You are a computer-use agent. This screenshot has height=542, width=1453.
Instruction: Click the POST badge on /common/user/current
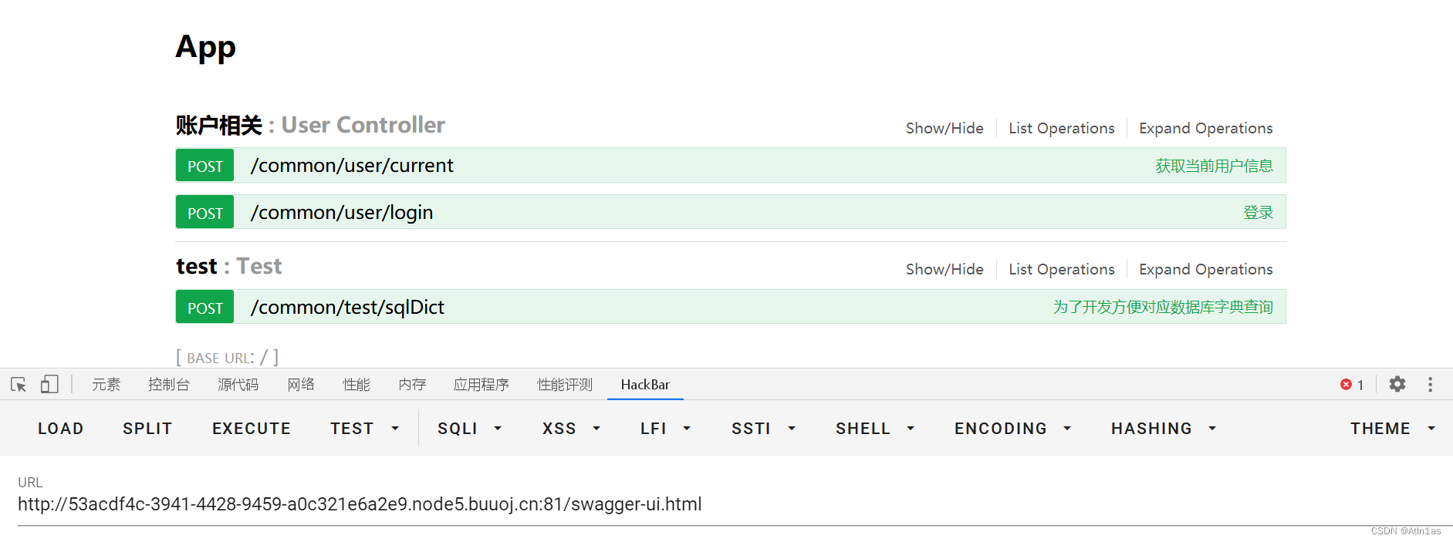click(x=204, y=165)
